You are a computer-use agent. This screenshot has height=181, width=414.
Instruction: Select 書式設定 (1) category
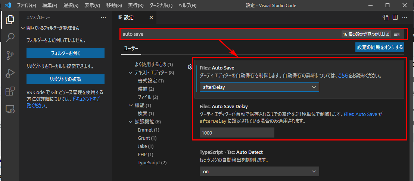coord(151,81)
